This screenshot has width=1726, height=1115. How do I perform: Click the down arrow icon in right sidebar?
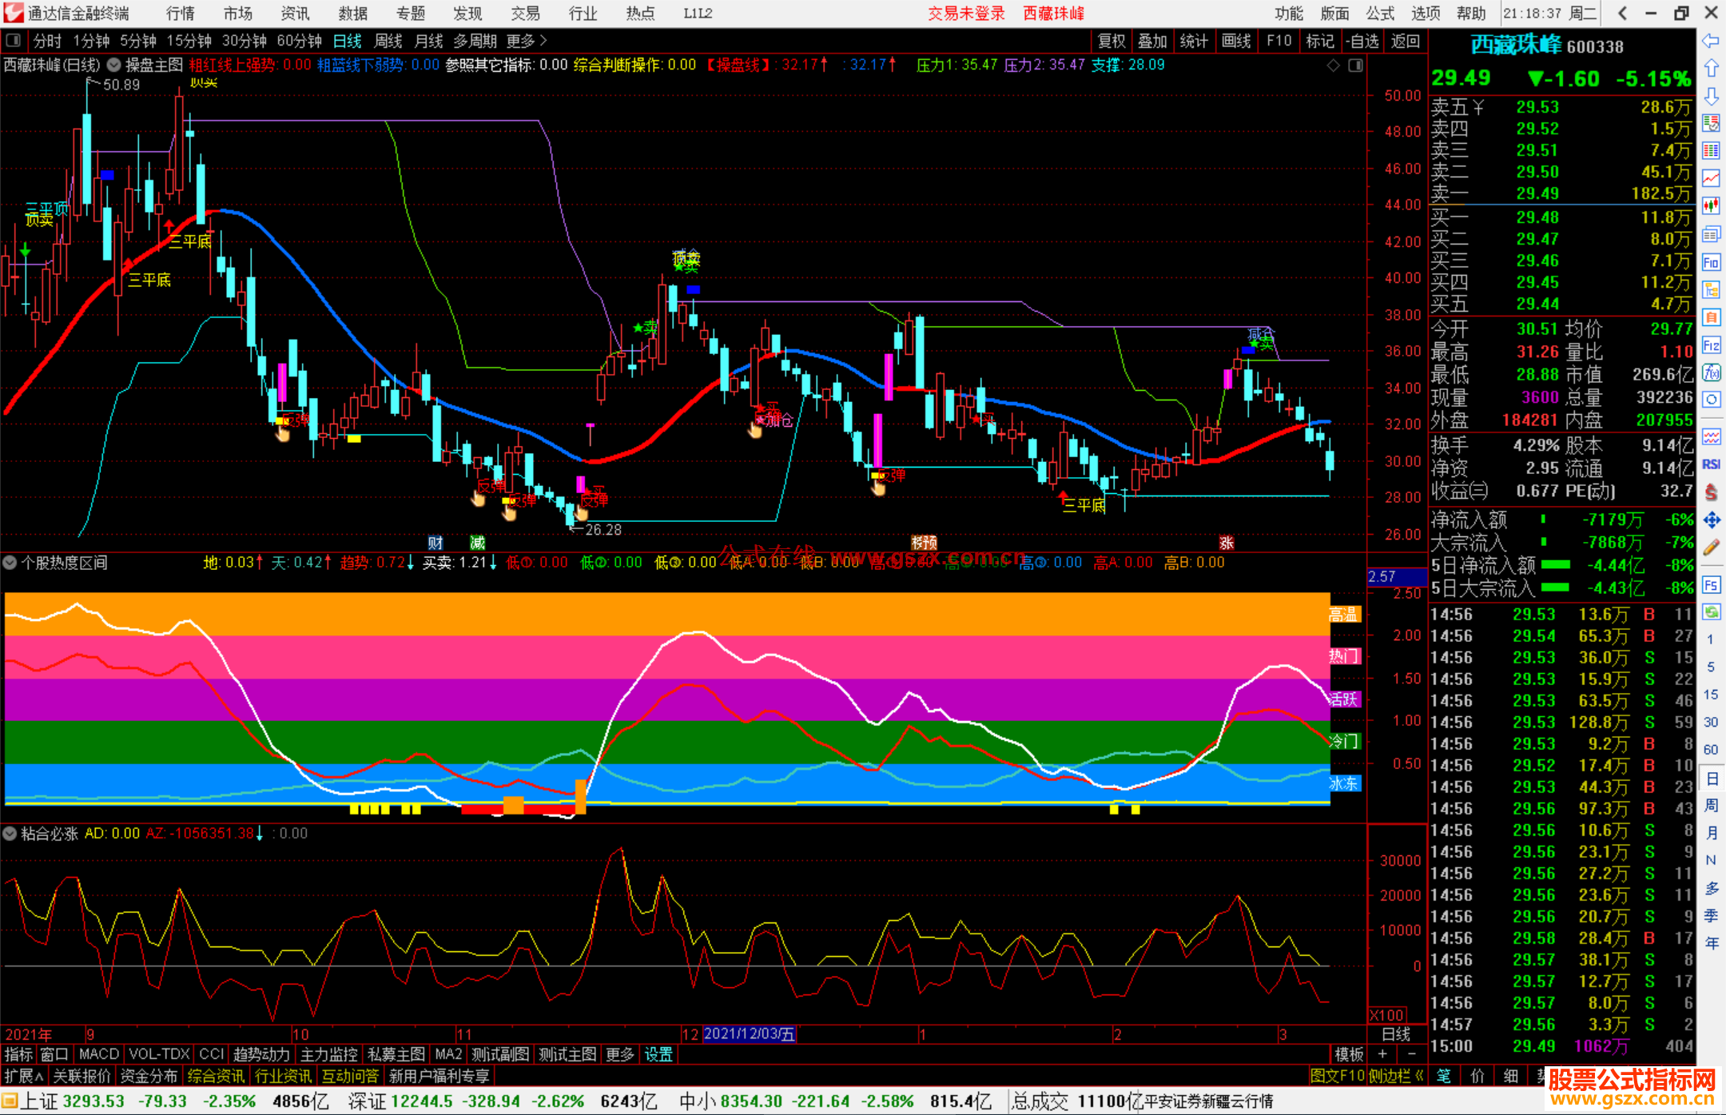(x=1711, y=97)
